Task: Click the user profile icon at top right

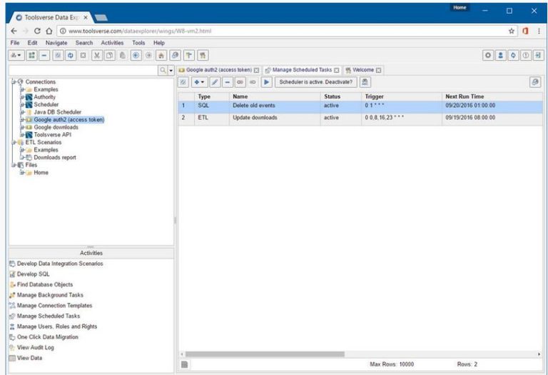Action: coord(500,55)
